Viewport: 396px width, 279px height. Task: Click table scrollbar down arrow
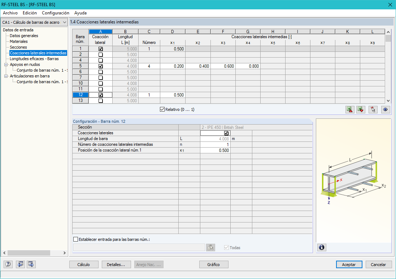pos(388,101)
